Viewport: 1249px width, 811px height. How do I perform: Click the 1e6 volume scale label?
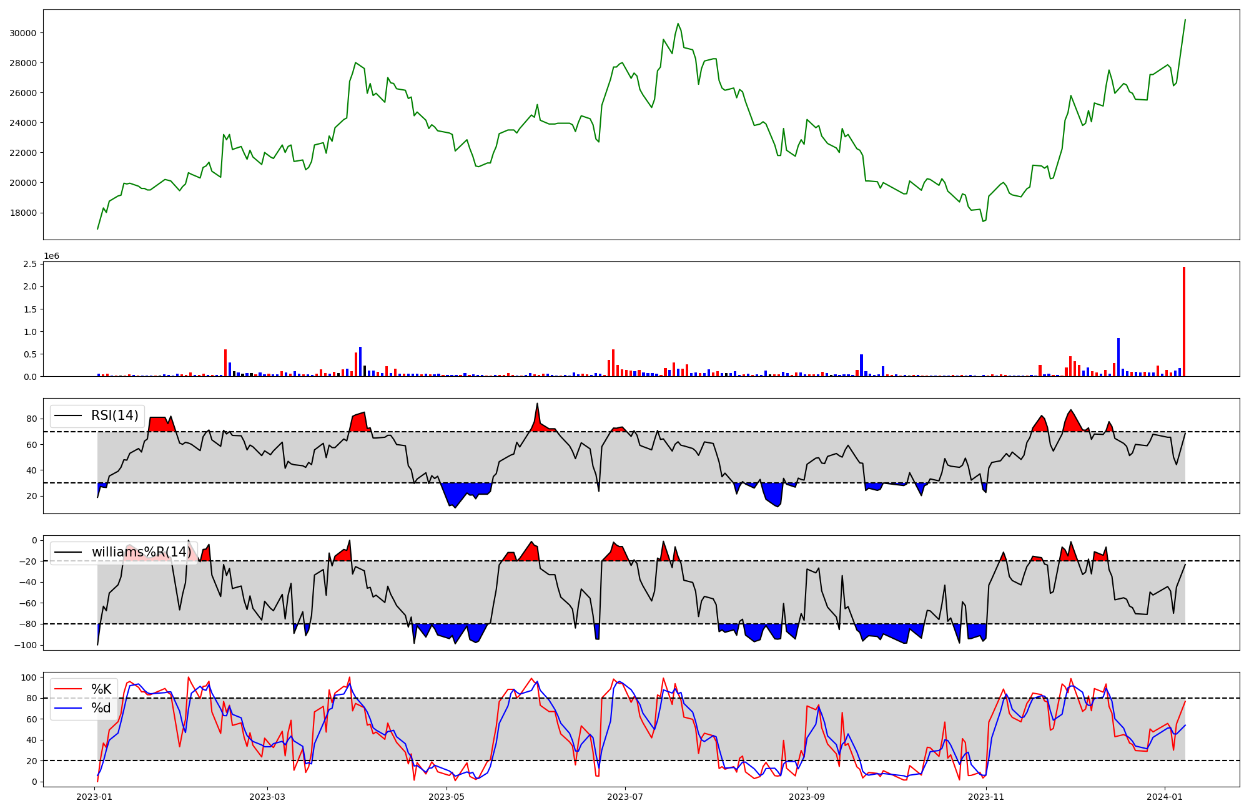51,256
